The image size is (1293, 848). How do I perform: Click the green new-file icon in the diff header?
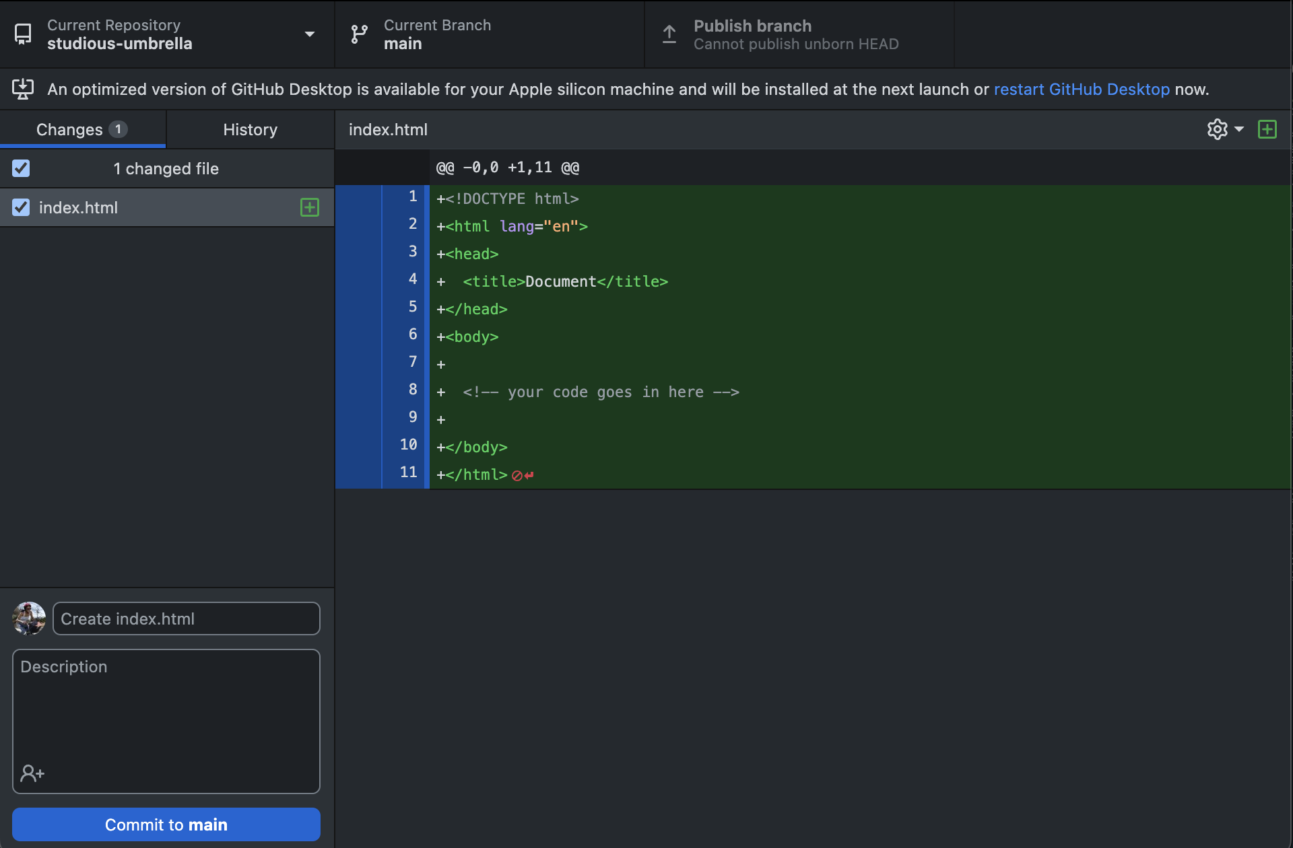(x=1267, y=129)
